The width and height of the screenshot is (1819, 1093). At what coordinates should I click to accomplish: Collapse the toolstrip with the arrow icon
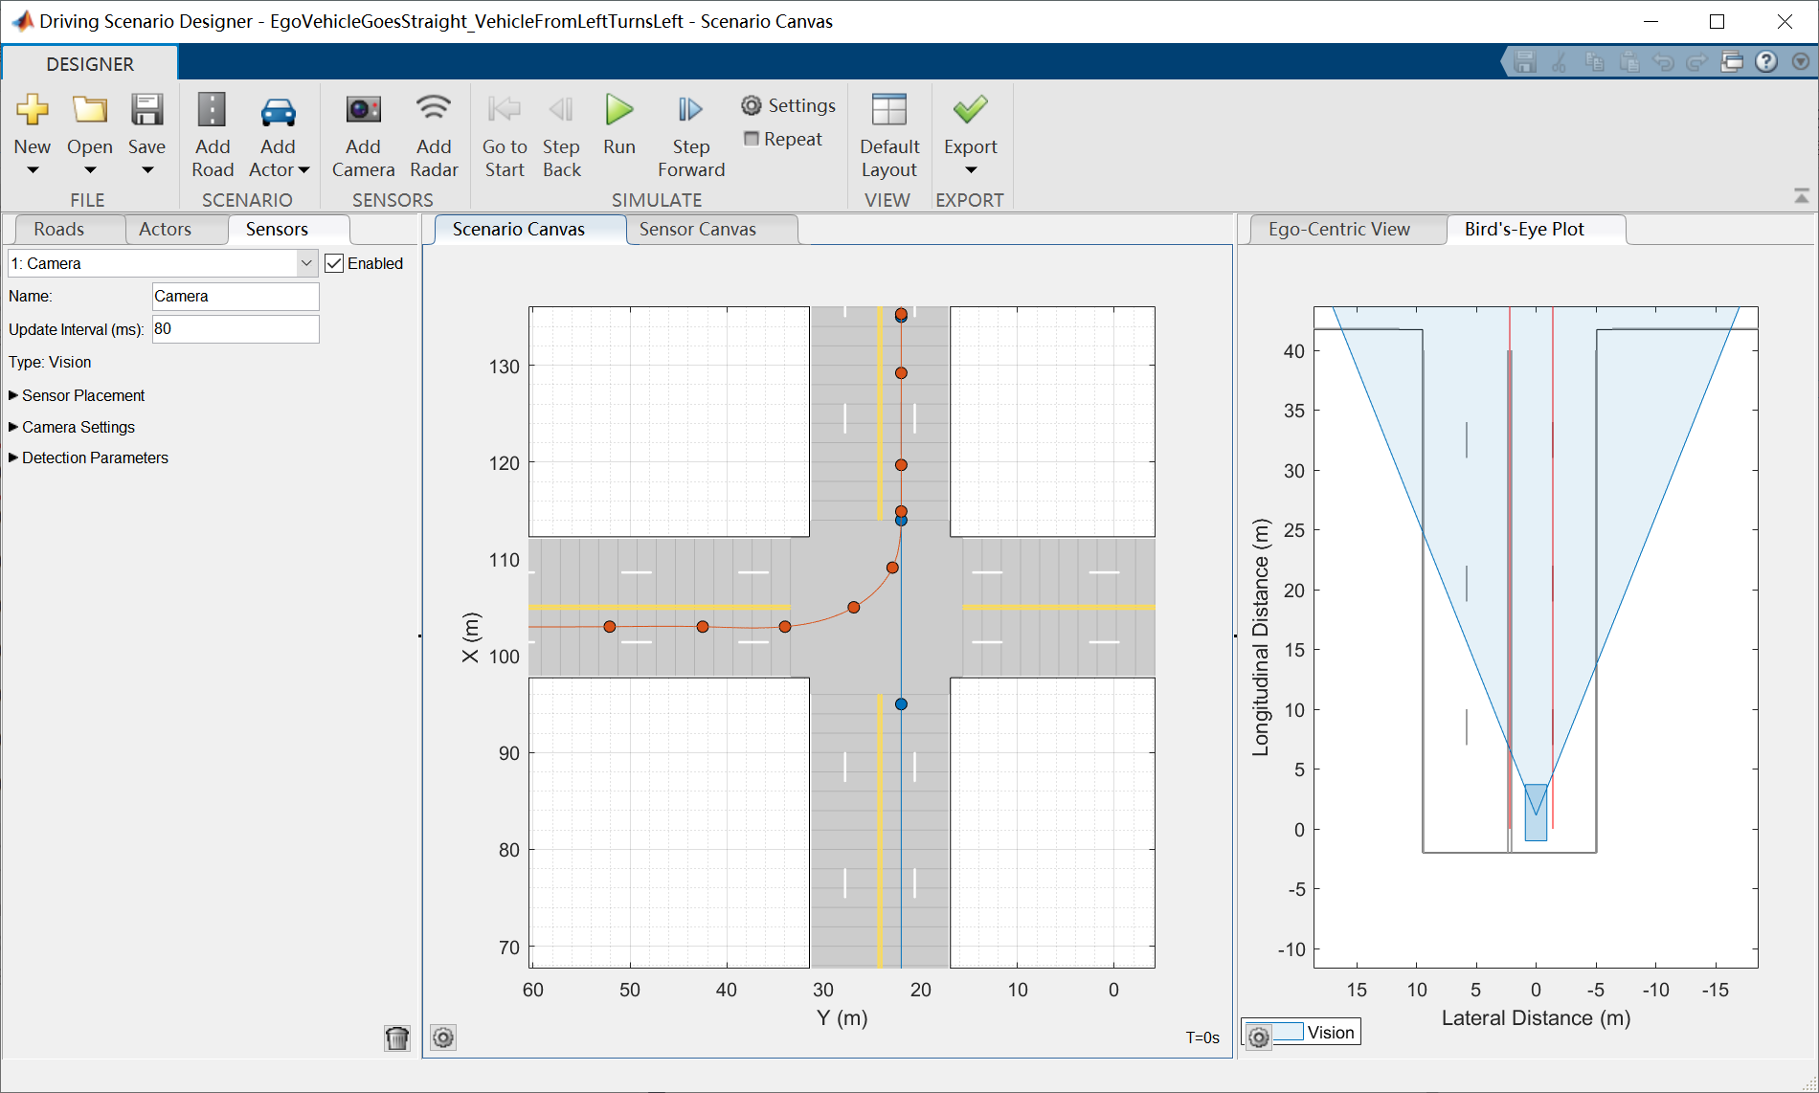click(1801, 196)
